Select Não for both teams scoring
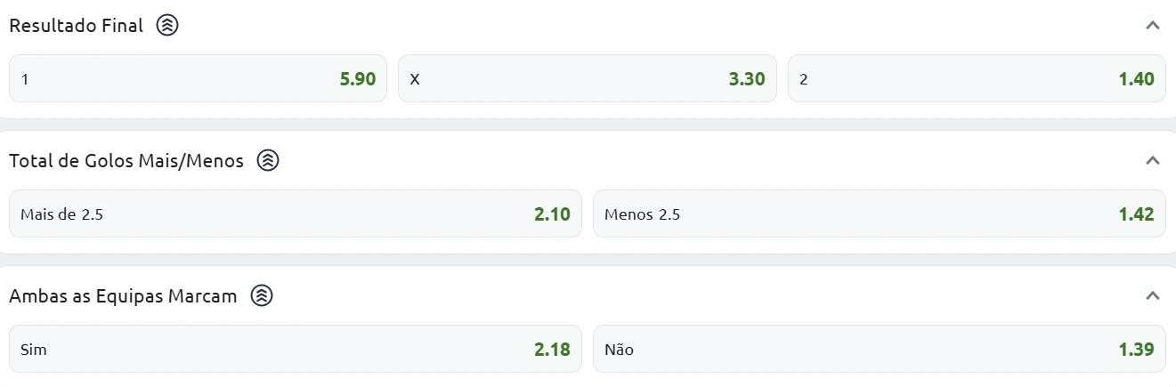 [879, 350]
